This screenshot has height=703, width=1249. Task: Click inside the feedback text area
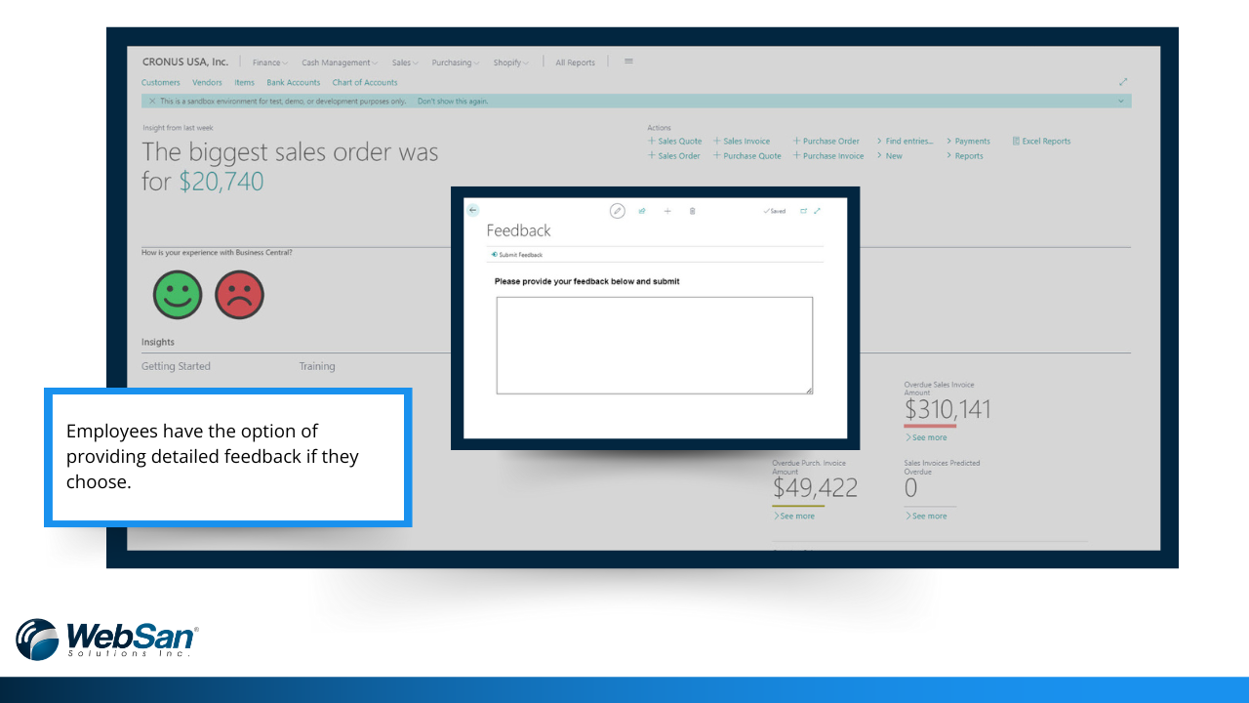pos(655,346)
